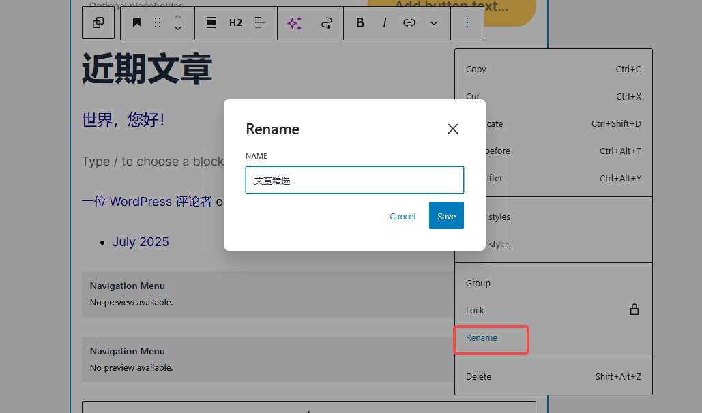The width and height of the screenshot is (702, 413).
Task: Open the H2 heading level dropdown
Action: click(x=235, y=23)
